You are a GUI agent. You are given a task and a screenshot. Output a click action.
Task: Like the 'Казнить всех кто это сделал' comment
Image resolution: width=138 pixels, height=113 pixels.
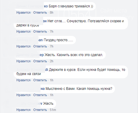coord(23,61)
